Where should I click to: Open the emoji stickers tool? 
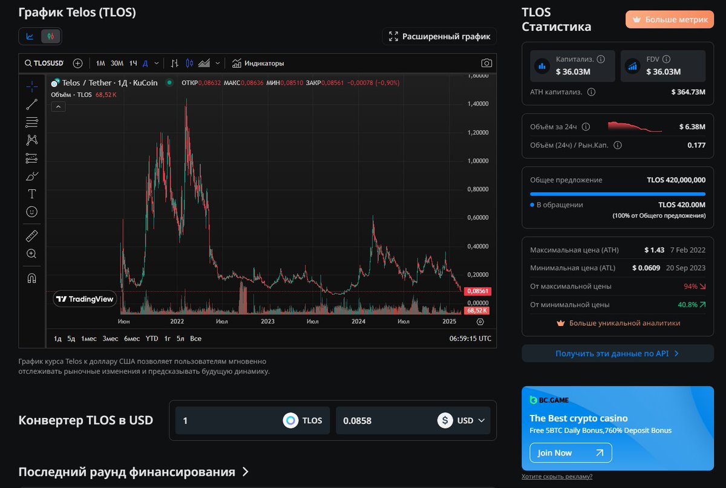click(31, 212)
